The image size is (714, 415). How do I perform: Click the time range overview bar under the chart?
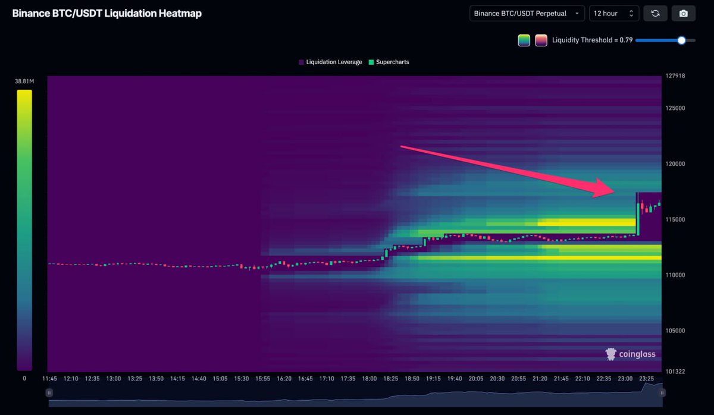pos(356,395)
